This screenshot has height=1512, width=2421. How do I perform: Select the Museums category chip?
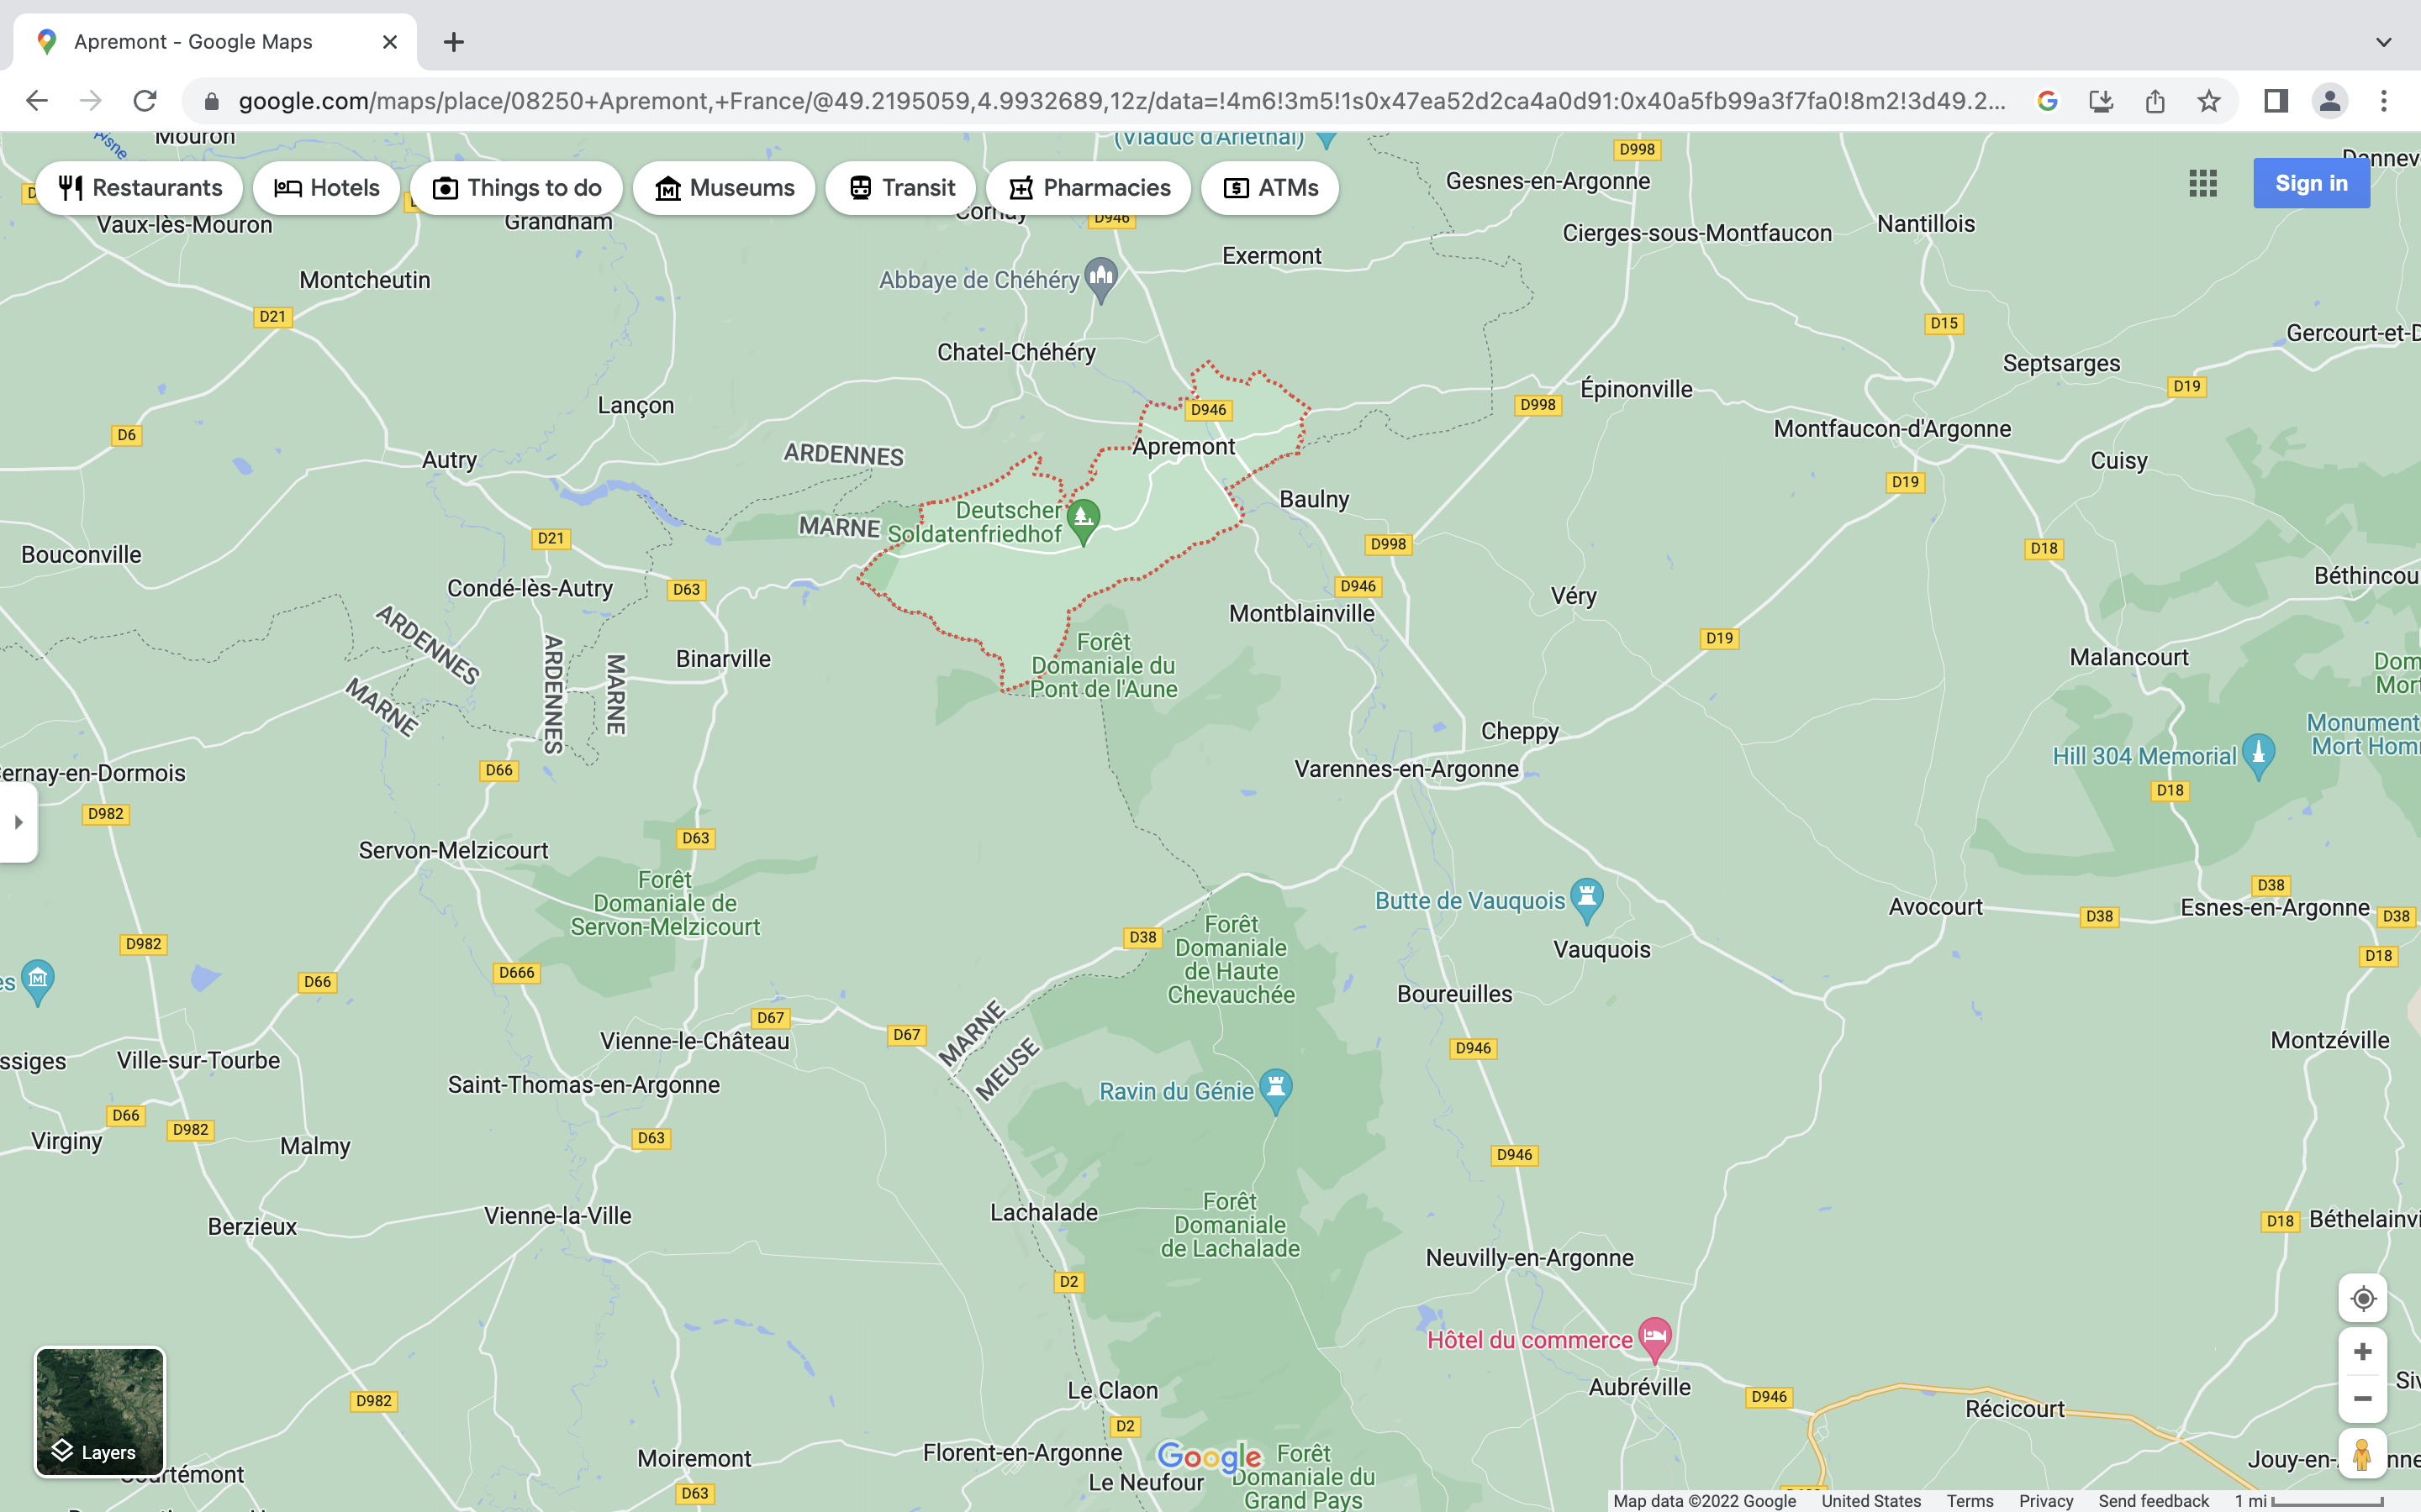click(x=723, y=188)
